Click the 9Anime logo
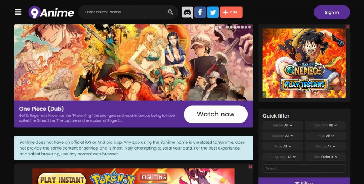The width and height of the screenshot is (364, 184). (x=51, y=12)
